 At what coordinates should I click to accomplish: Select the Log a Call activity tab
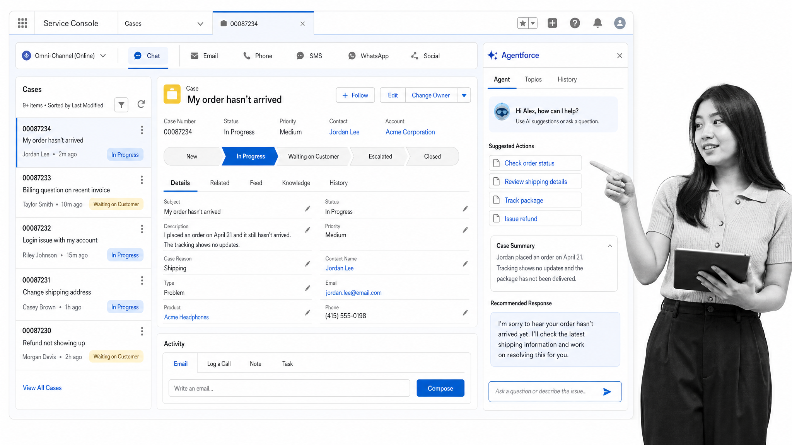(x=219, y=364)
